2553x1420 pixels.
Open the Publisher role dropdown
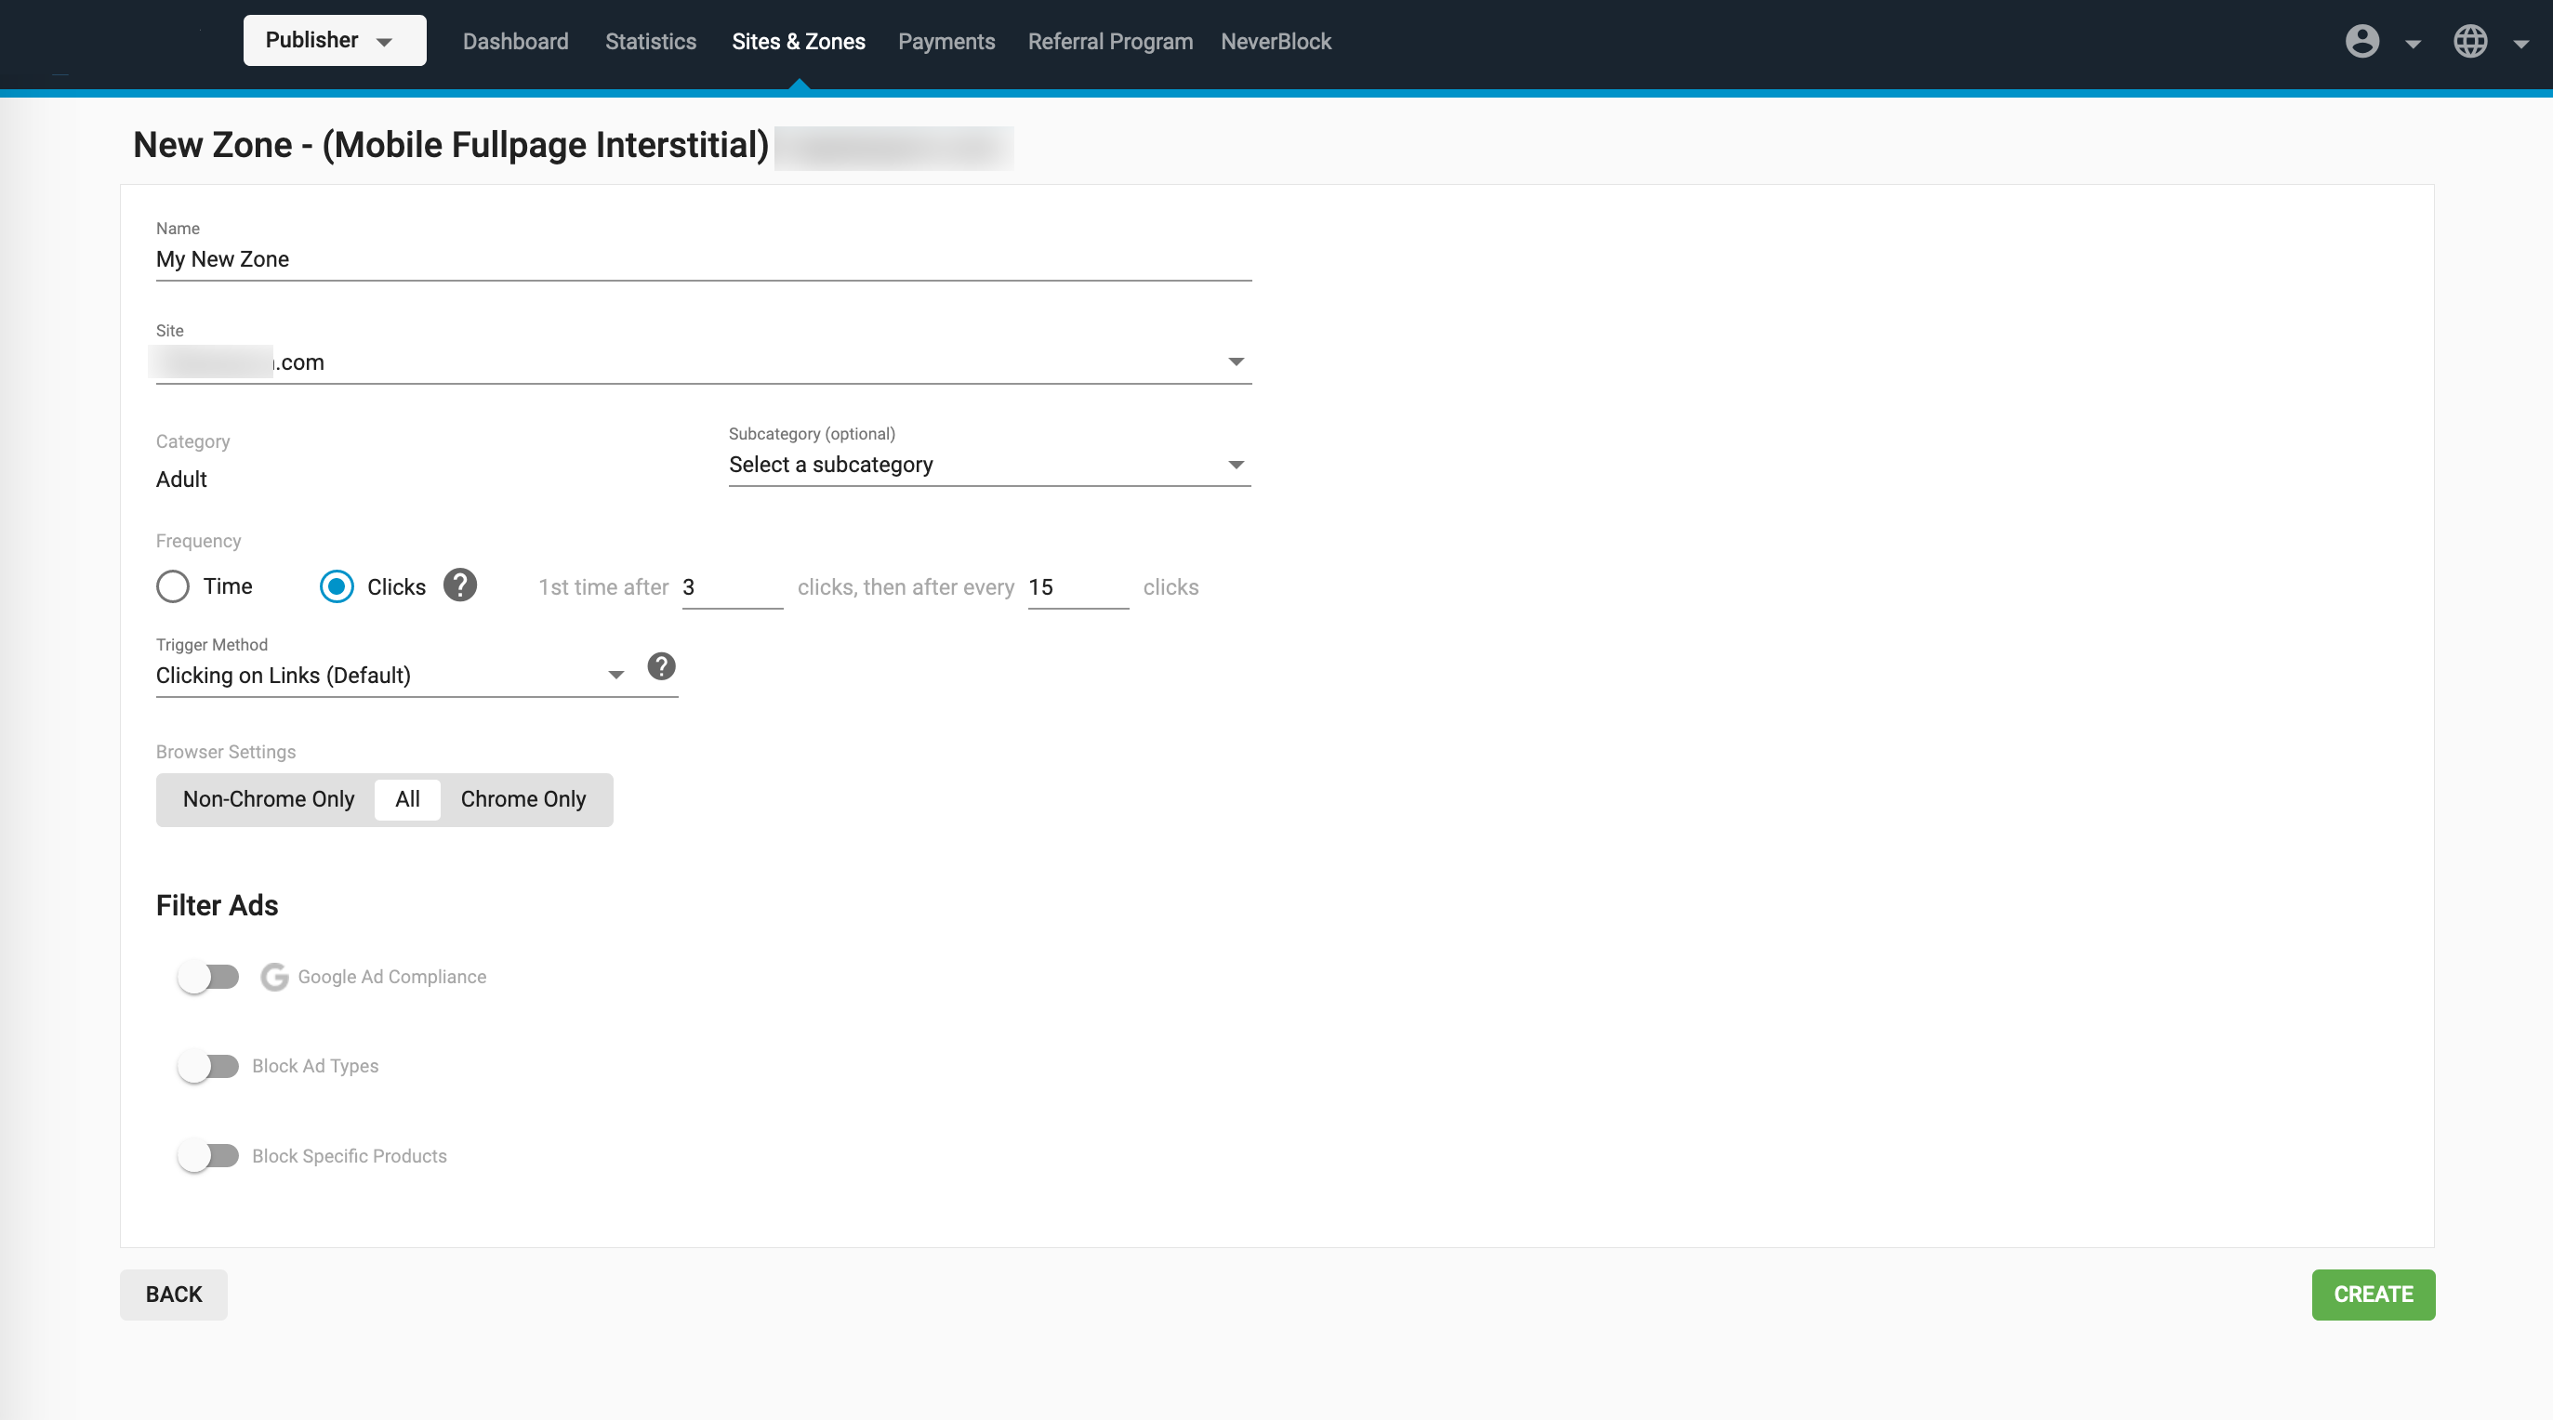pyautogui.click(x=334, y=41)
